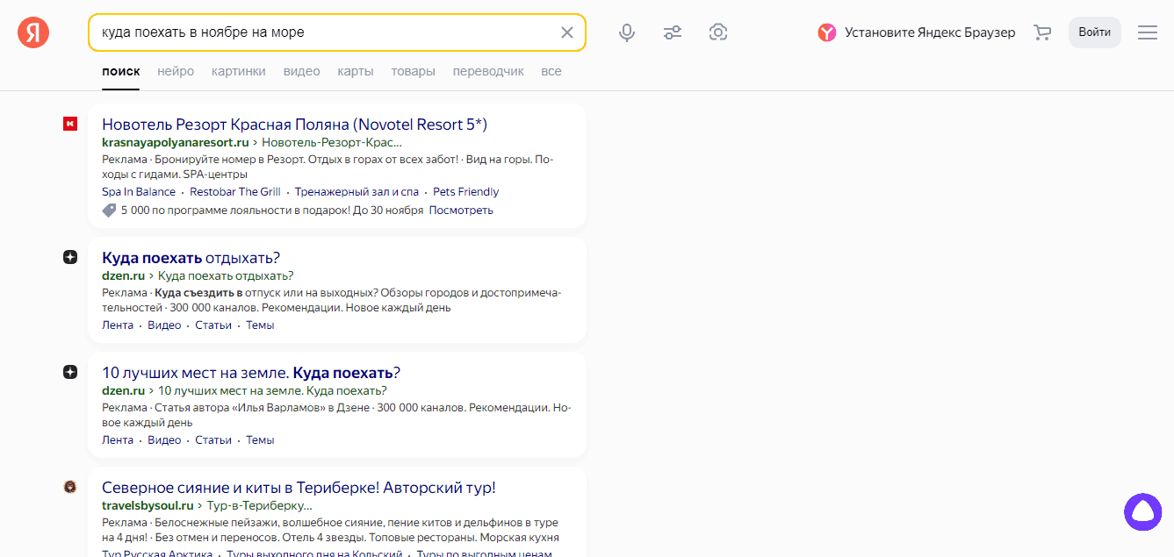Open the hamburger menu

pyautogui.click(x=1148, y=32)
